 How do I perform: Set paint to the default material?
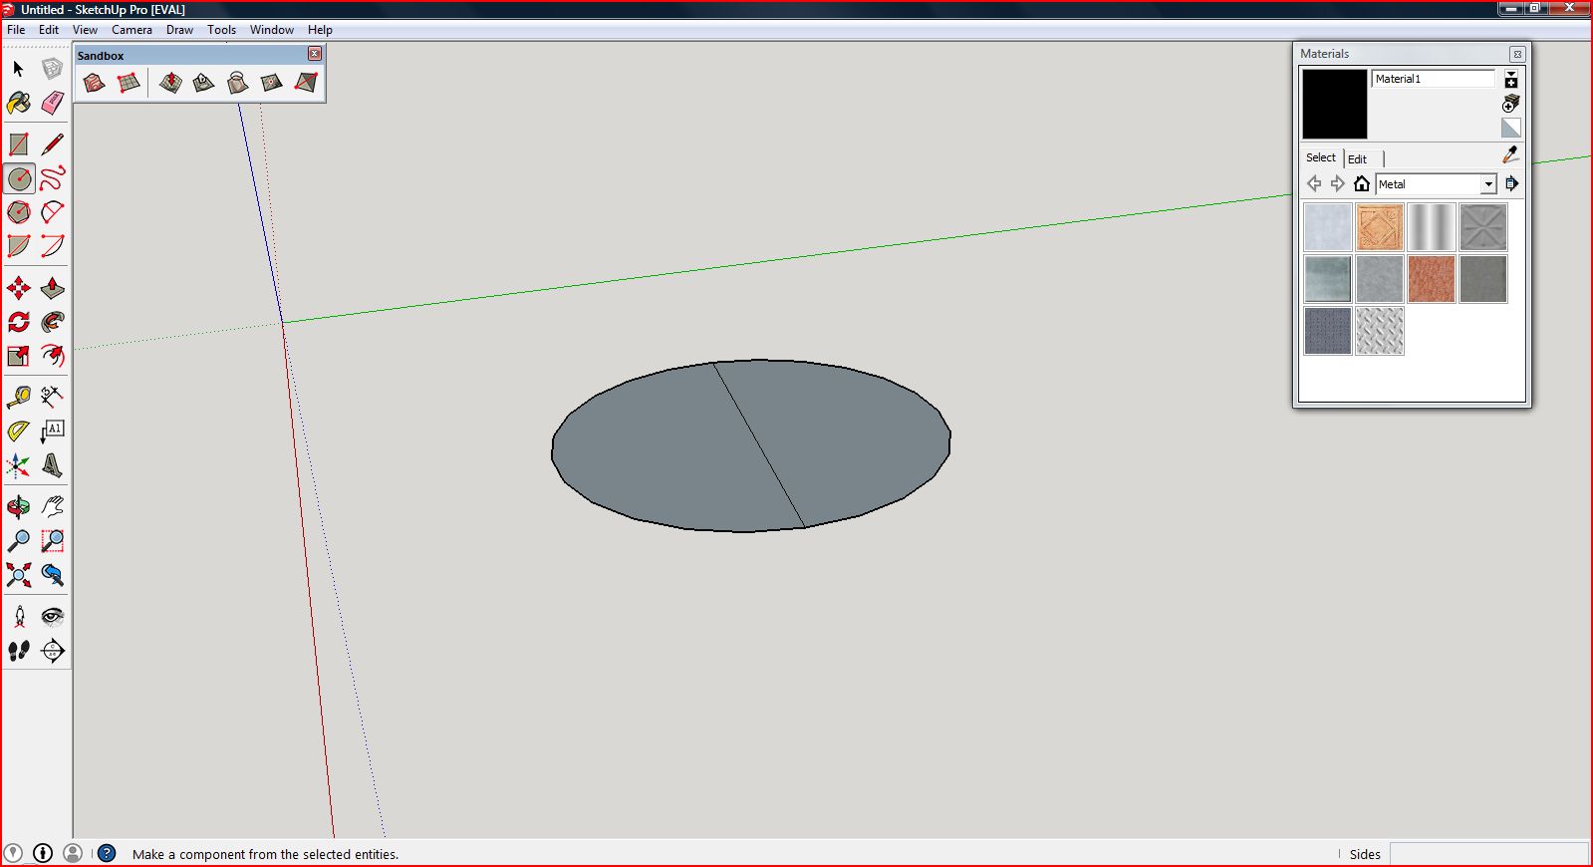pyautogui.click(x=1511, y=128)
